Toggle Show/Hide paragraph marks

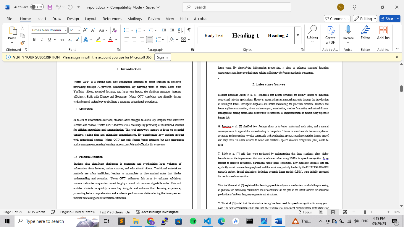189,30
